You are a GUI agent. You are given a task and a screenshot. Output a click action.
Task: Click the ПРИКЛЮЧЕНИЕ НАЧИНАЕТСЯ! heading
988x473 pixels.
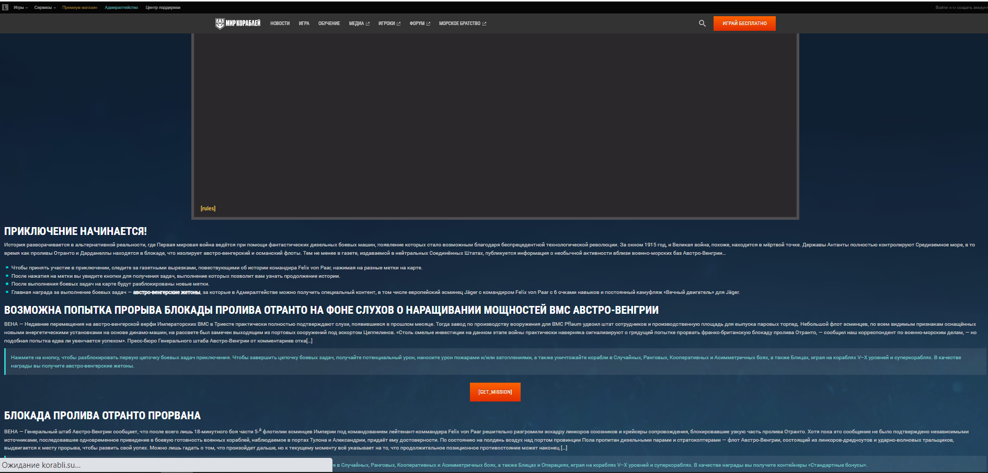75,231
